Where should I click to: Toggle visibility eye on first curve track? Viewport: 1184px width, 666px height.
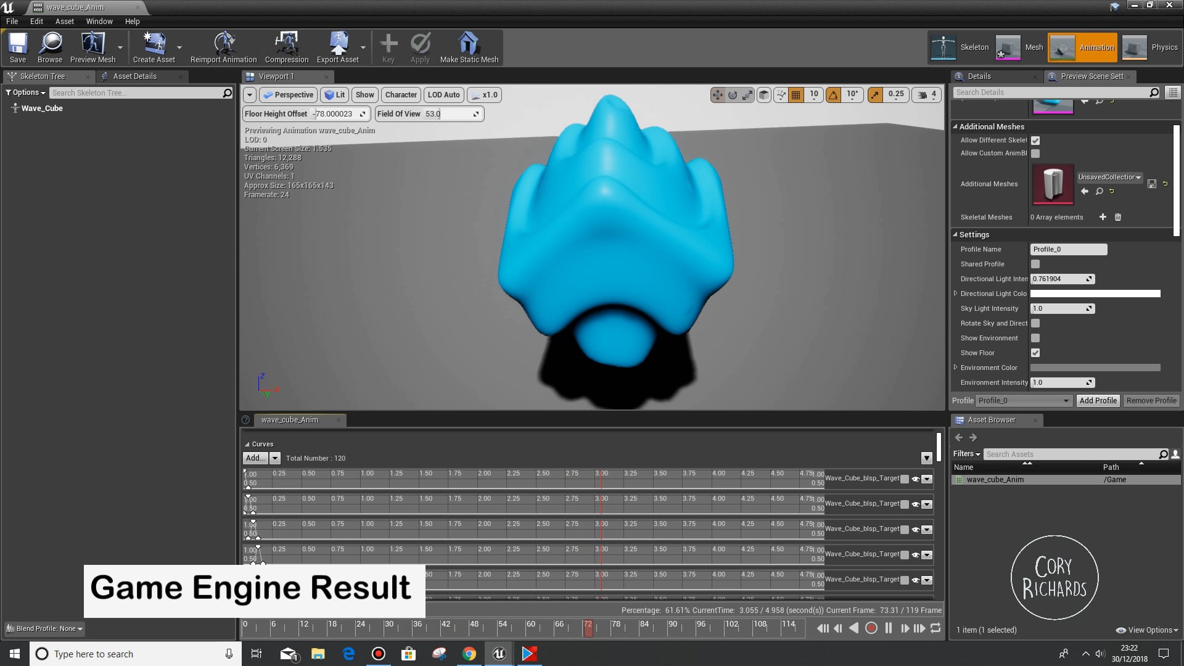tap(916, 479)
